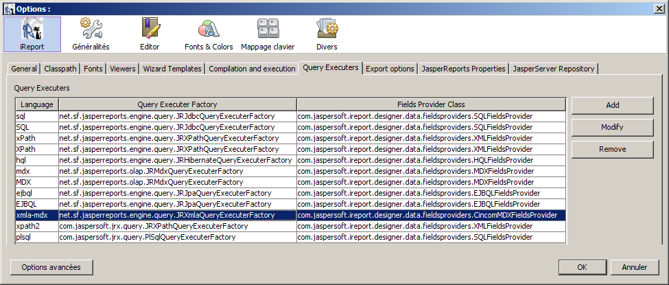This screenshot has height=285, width=669.
Task: Confirm settings with the OK button
Action: (x=582, y=267)
